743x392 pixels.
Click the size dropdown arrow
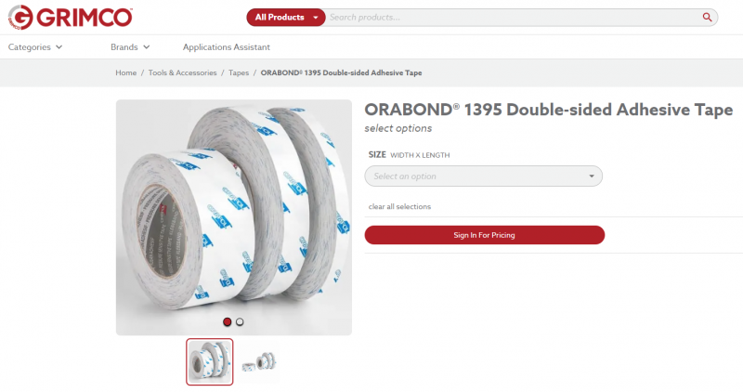(x=592, y=176)
